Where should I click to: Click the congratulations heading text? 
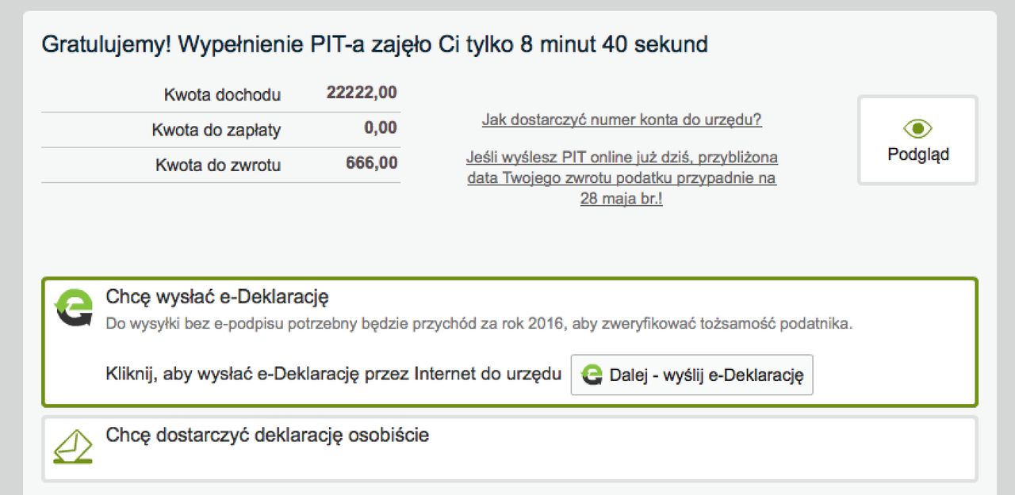point(375,44)
